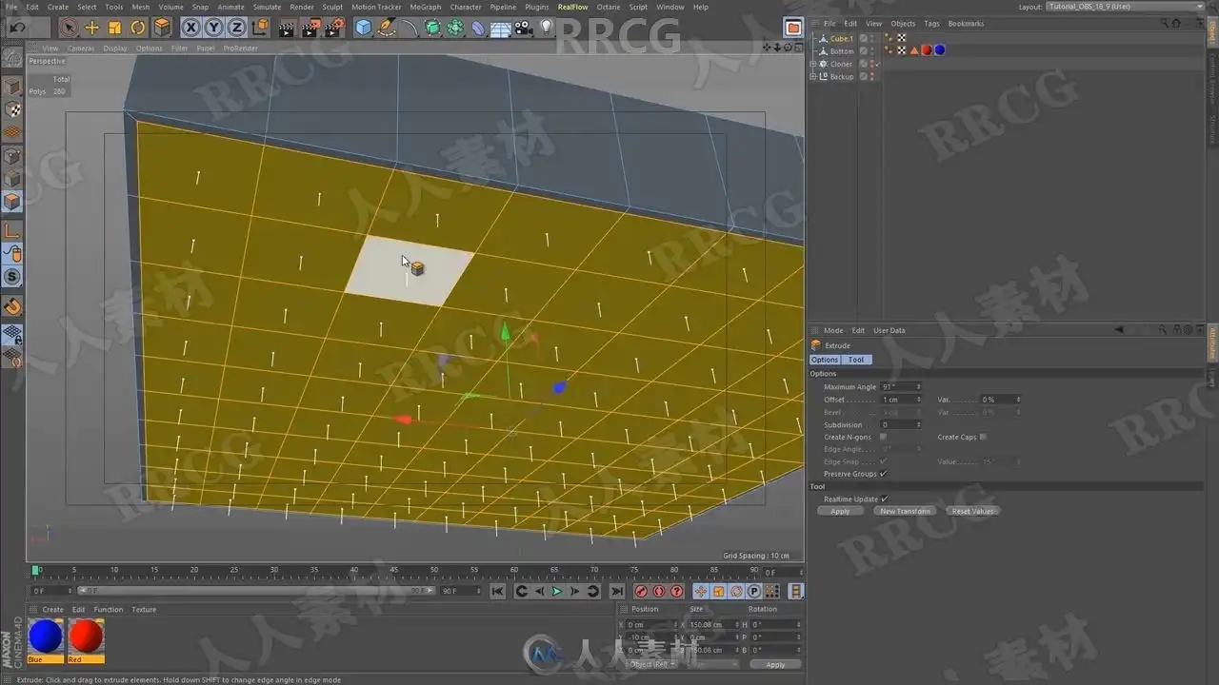This screenshot has height=685, width=1219.
Task: Open Attribute Manager Mode menu
Action: [x=833, y=330]
